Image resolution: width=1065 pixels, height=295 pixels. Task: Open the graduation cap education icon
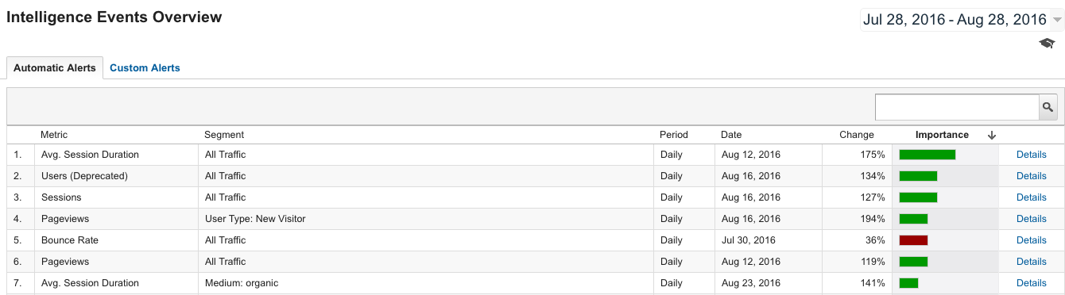(1047, 44)
